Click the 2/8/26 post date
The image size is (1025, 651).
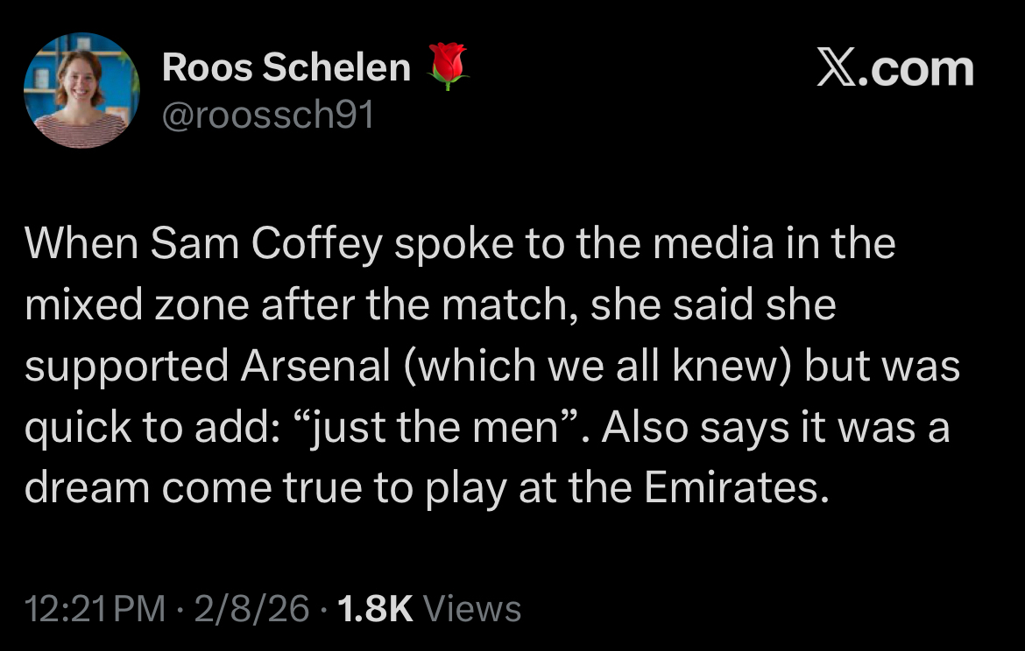[252, 608]
